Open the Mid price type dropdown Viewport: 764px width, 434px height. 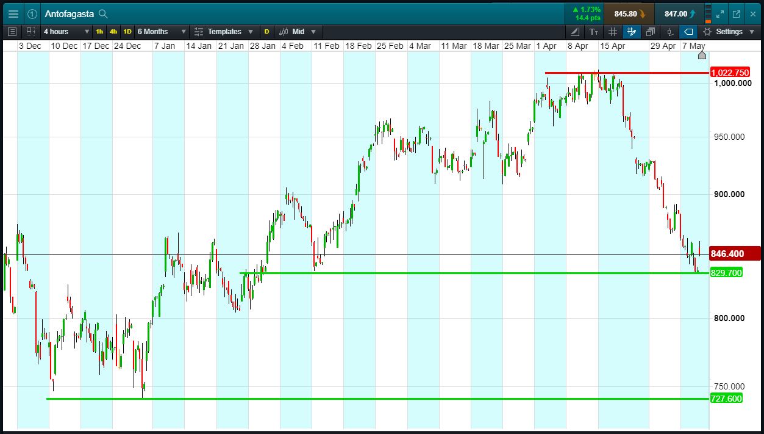[298, 31]
